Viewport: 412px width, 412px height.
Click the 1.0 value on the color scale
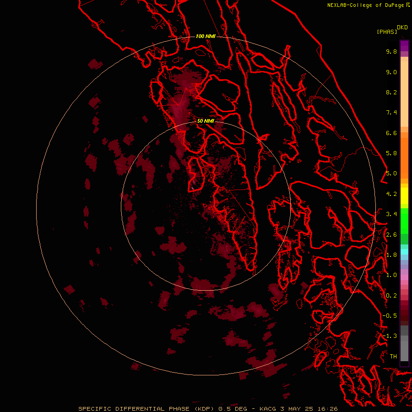391,275
